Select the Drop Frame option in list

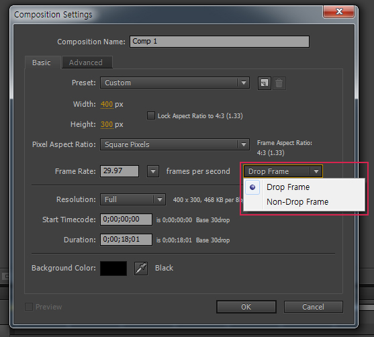point(304,187)
